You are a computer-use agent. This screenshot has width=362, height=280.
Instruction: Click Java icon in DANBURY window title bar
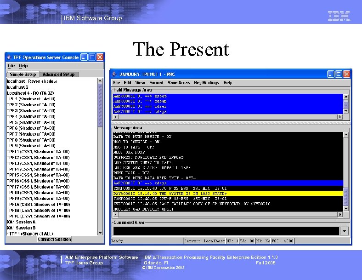tap(114, 74)
